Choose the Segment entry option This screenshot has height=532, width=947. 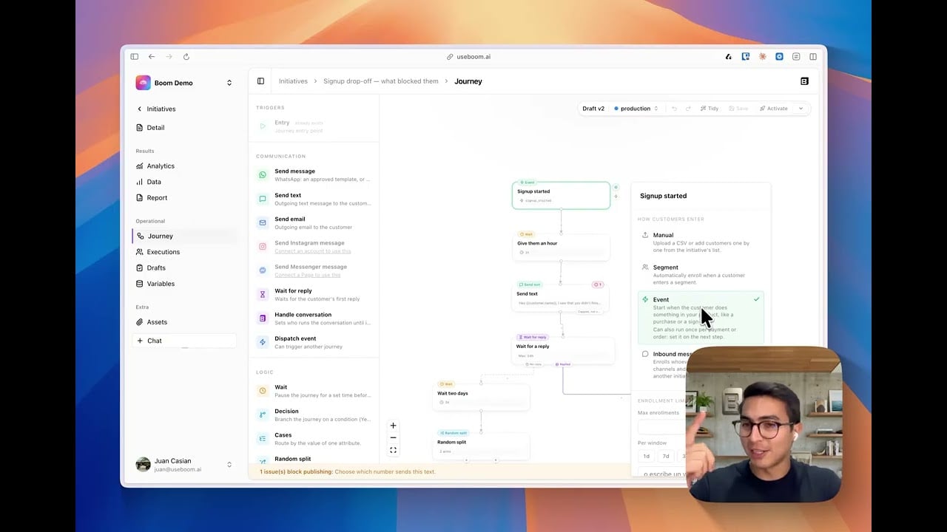click(701, 275)
